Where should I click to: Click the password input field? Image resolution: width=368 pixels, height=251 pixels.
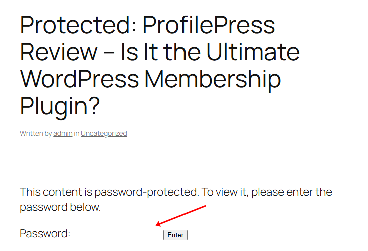[x=117, y=235]
